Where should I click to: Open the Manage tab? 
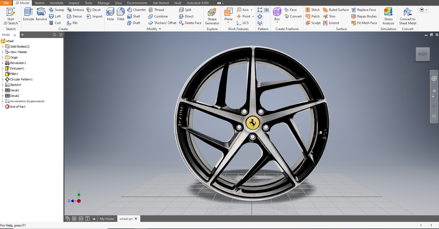coord(103,3)
